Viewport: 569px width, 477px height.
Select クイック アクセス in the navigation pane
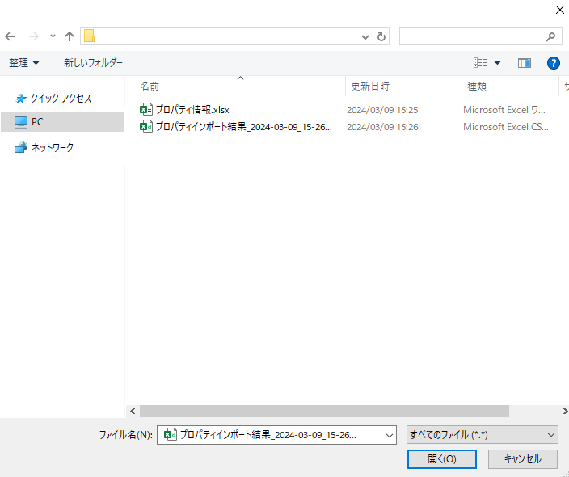[61, 99]
